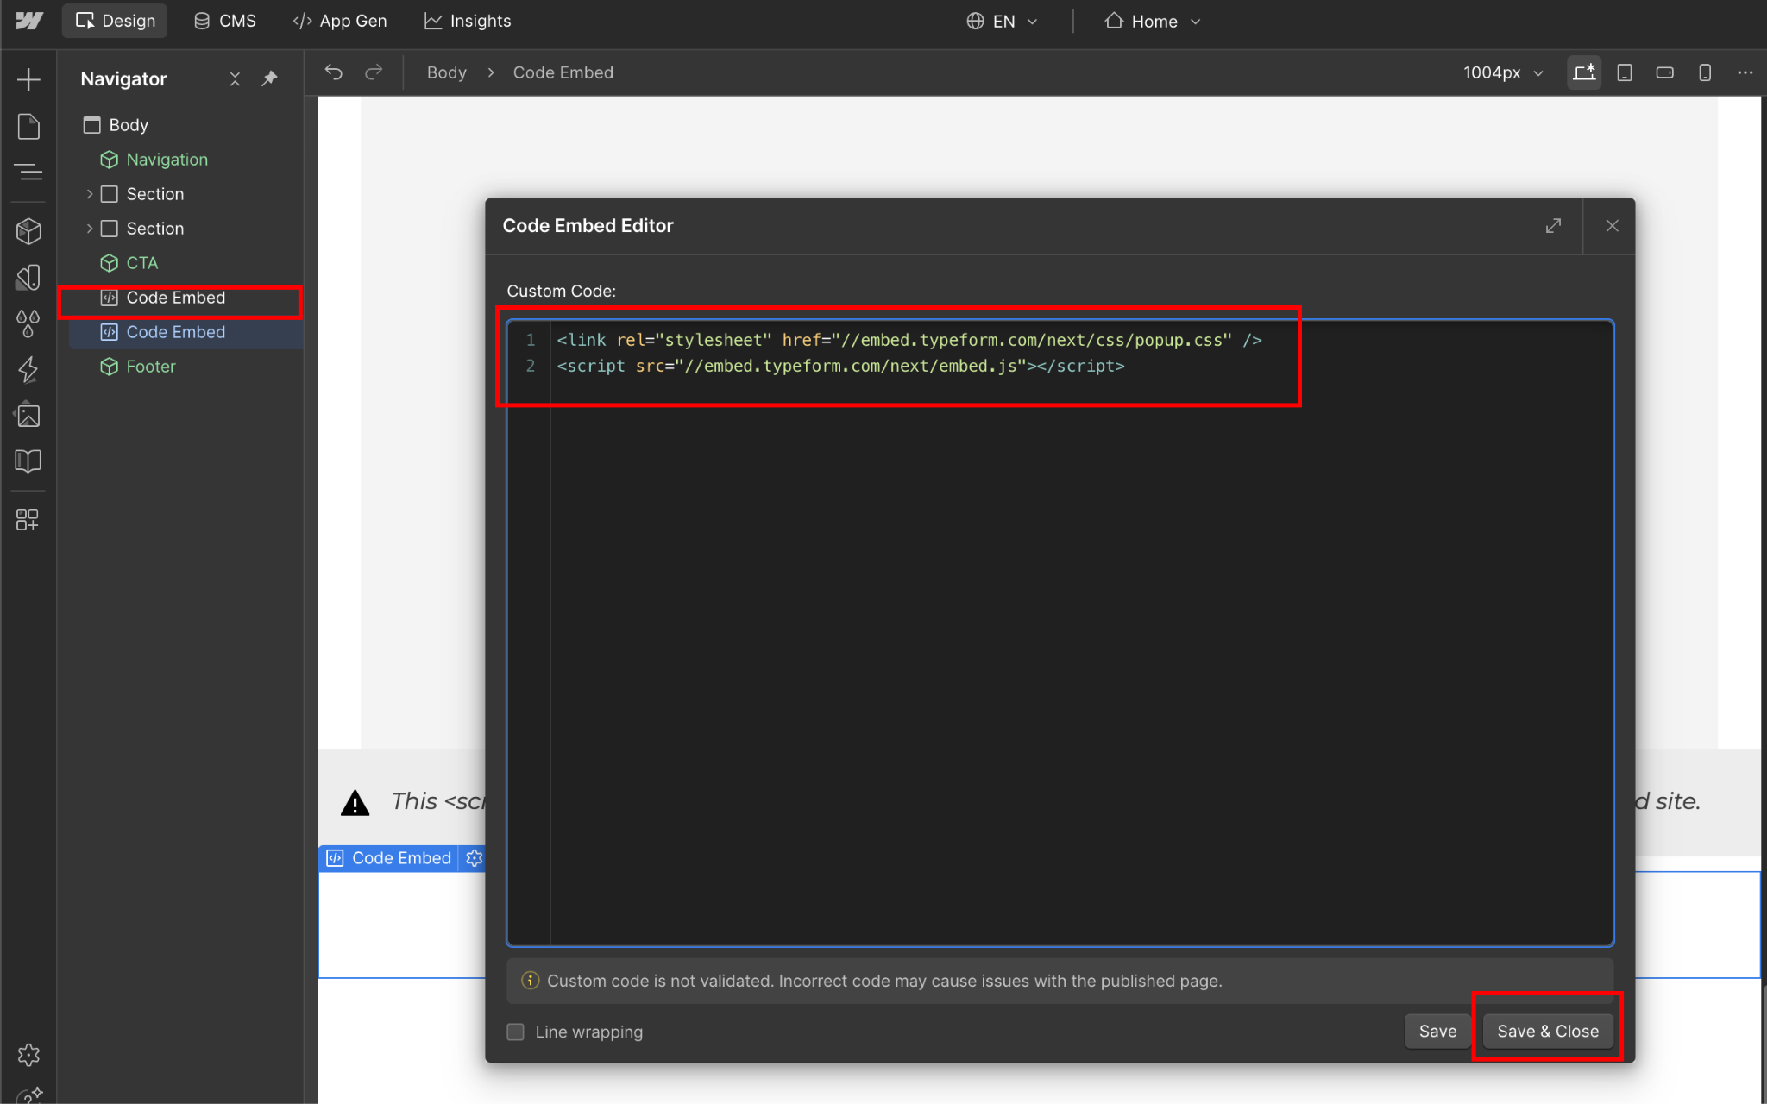Switch to the CMS tab

point(225,21)
